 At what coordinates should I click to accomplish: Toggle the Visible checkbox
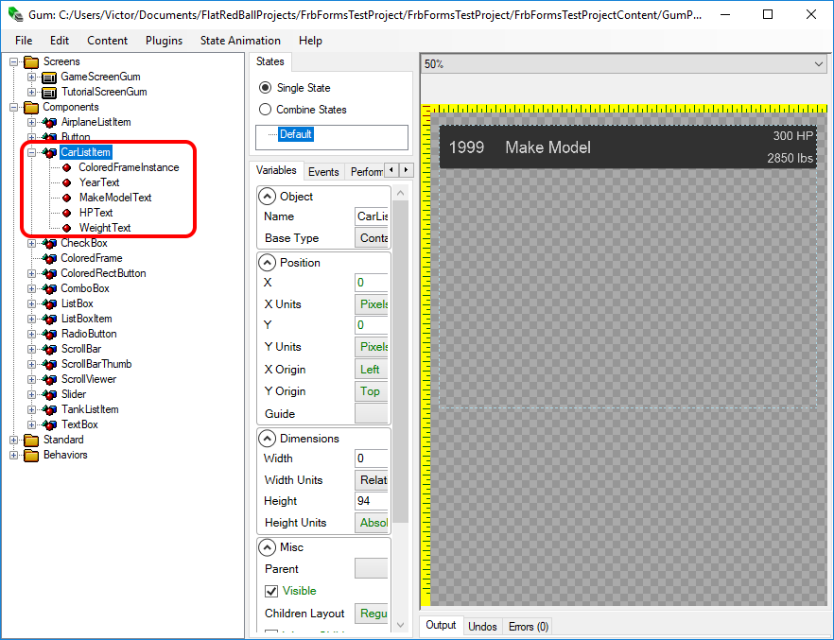point(271,591)
